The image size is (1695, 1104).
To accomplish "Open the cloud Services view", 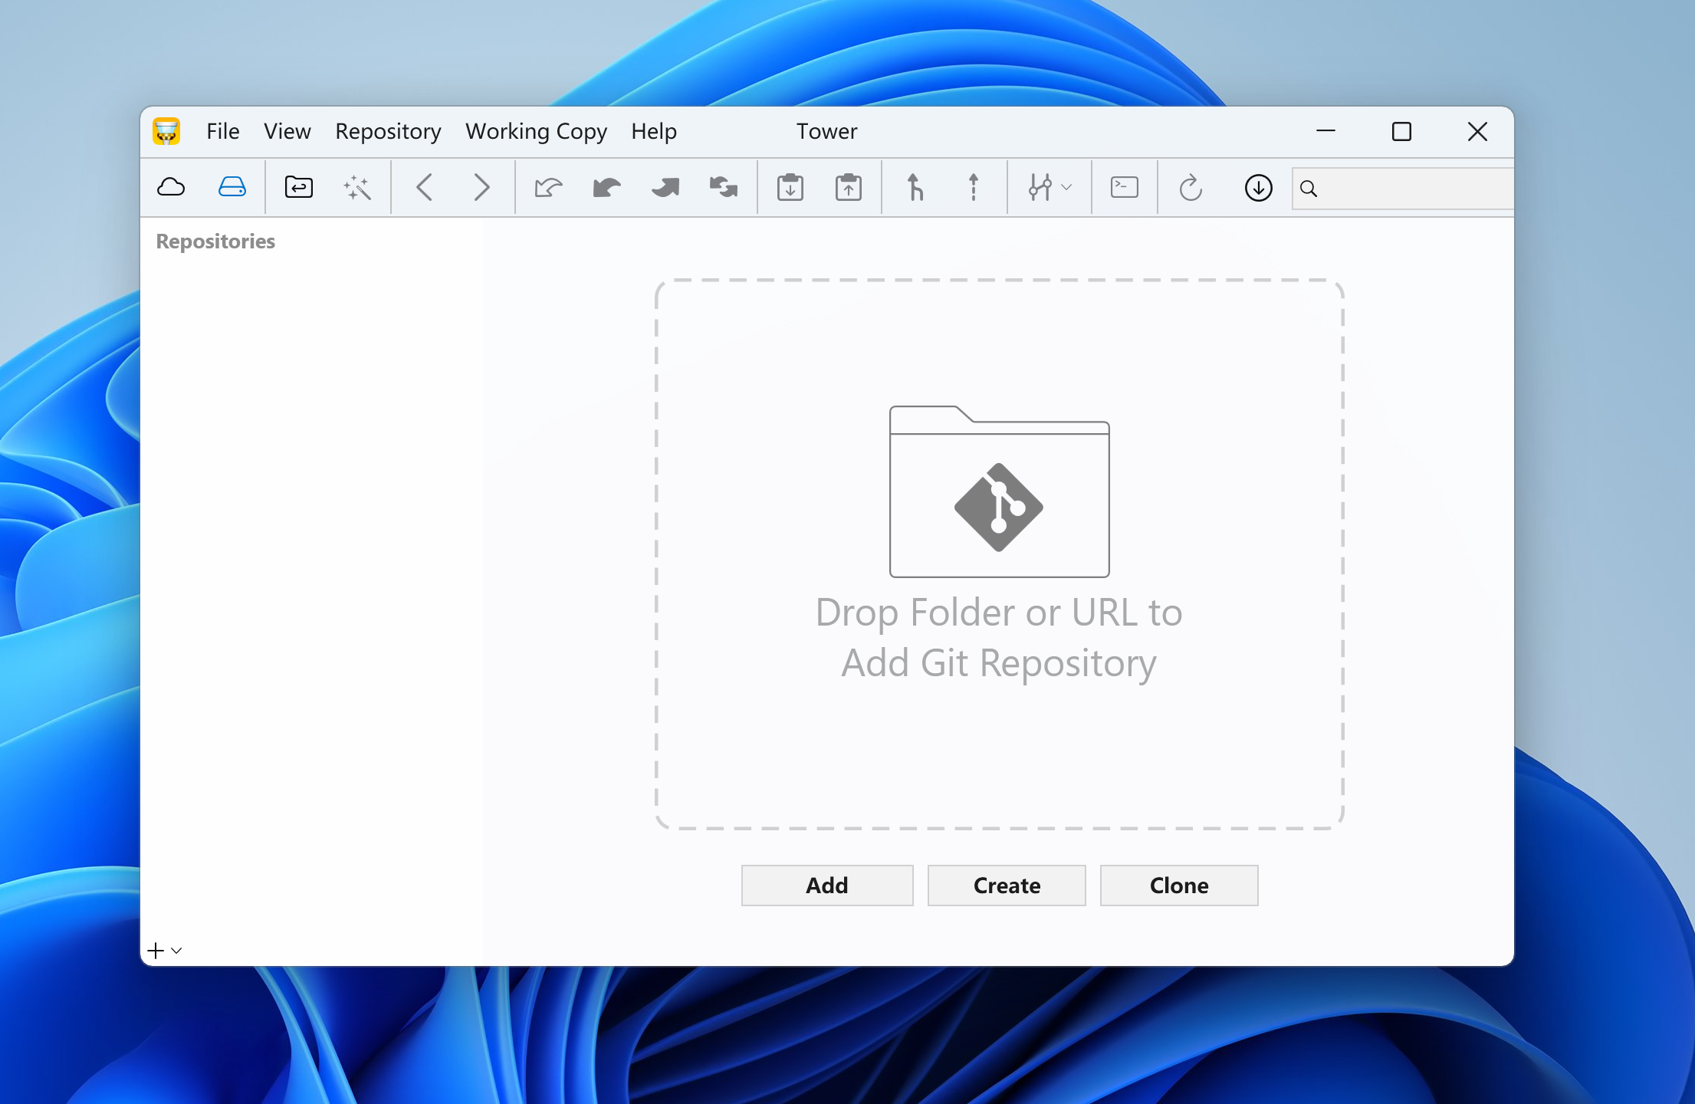I will [x=171, y=187].
